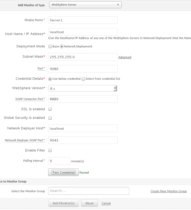Image resolution: width=191 pixels, height=210 pixels.
Task: Click the monitor group Search field
Action: pyautogui.click(x=89, y=191)
